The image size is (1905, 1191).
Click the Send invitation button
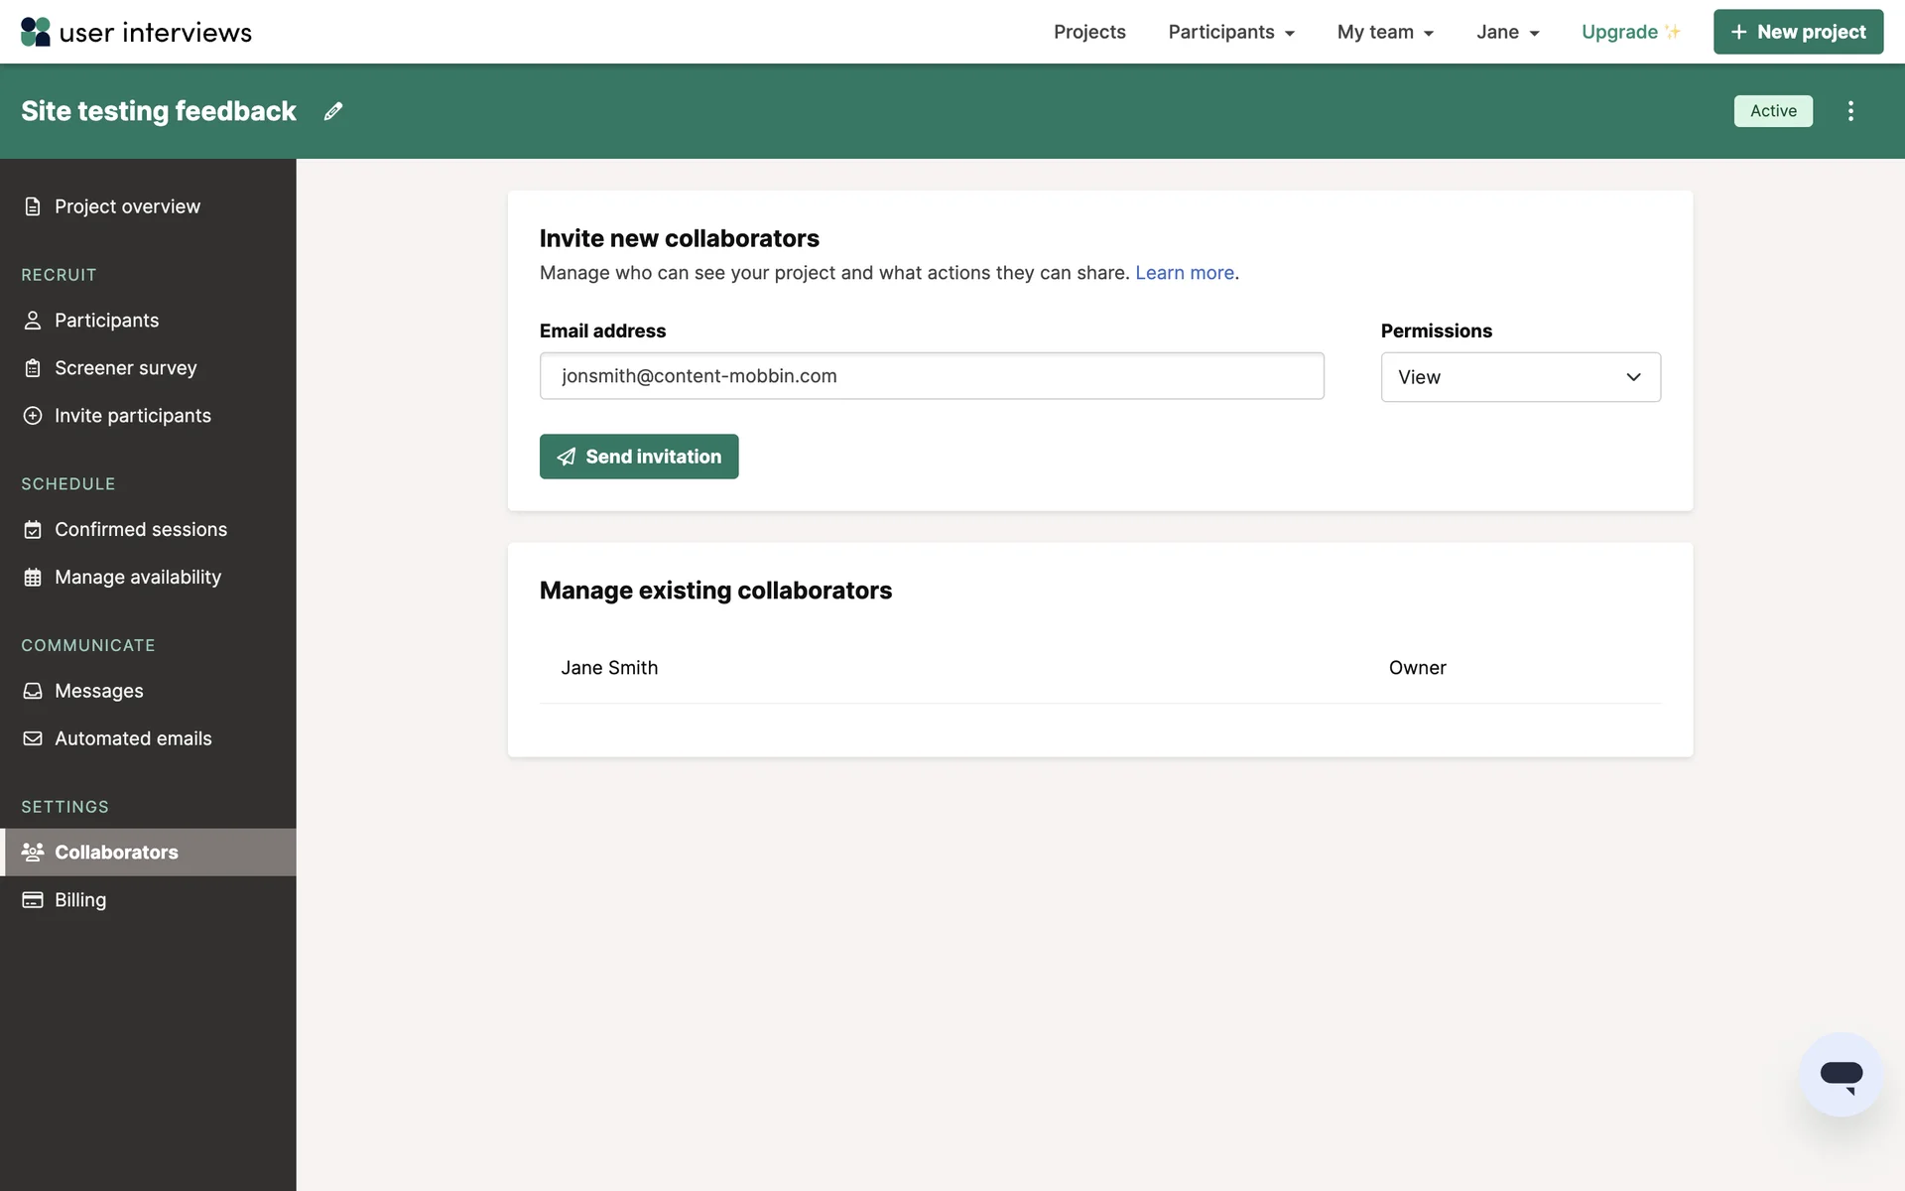point(638,457)
